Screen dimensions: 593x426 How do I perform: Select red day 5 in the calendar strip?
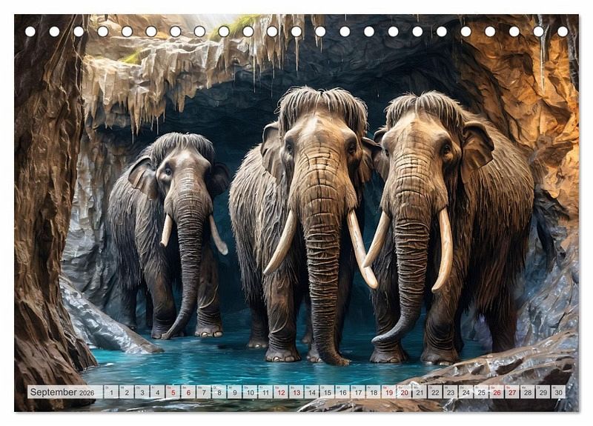pos(173,392)
